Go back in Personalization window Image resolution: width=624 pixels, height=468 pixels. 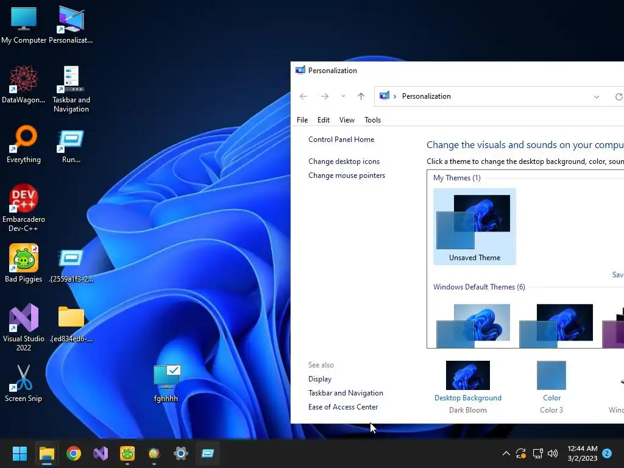[303, 96]
